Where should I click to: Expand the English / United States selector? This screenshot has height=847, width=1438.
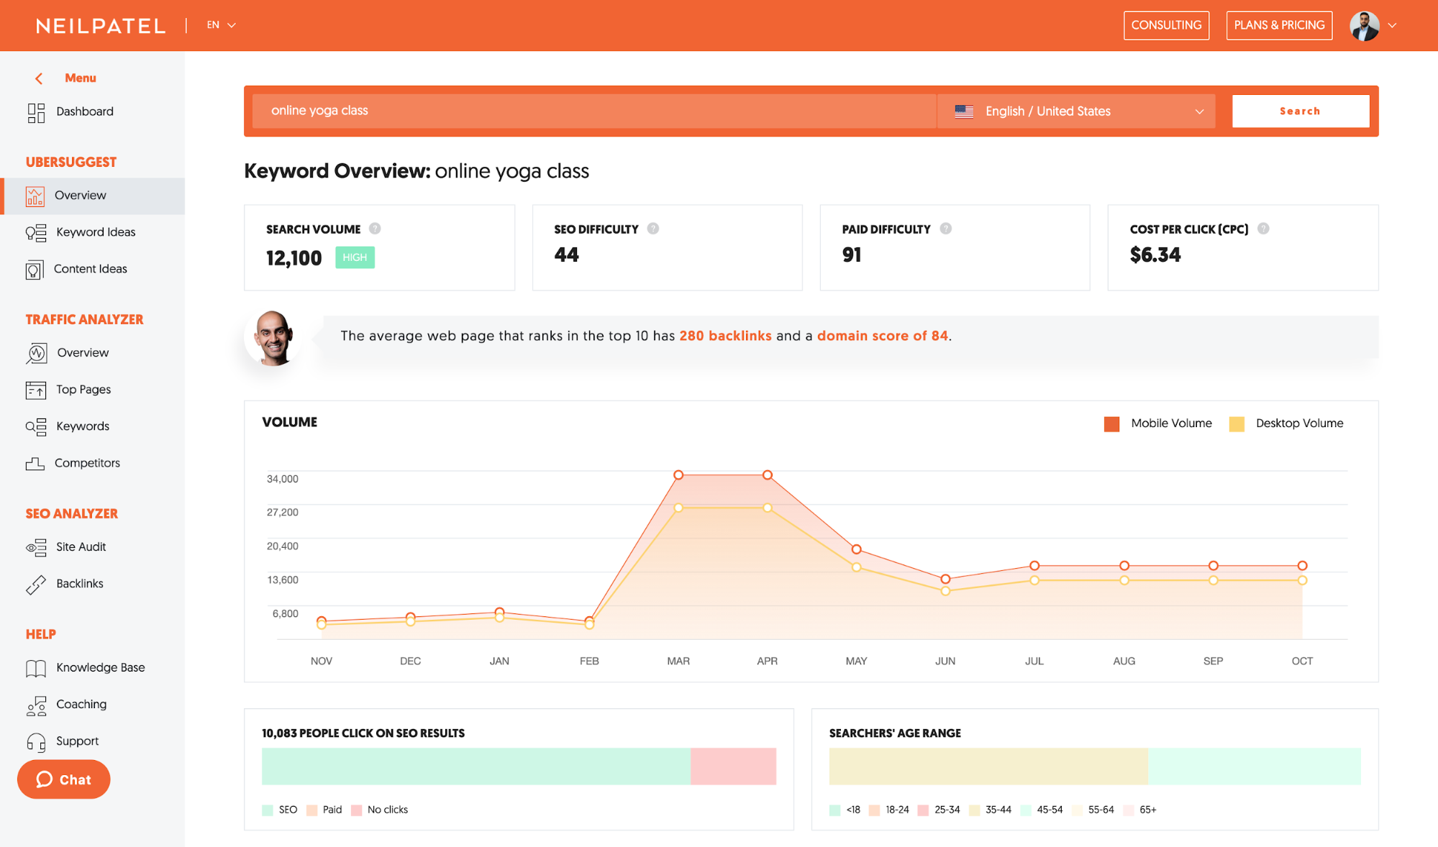pos(1077,111)
